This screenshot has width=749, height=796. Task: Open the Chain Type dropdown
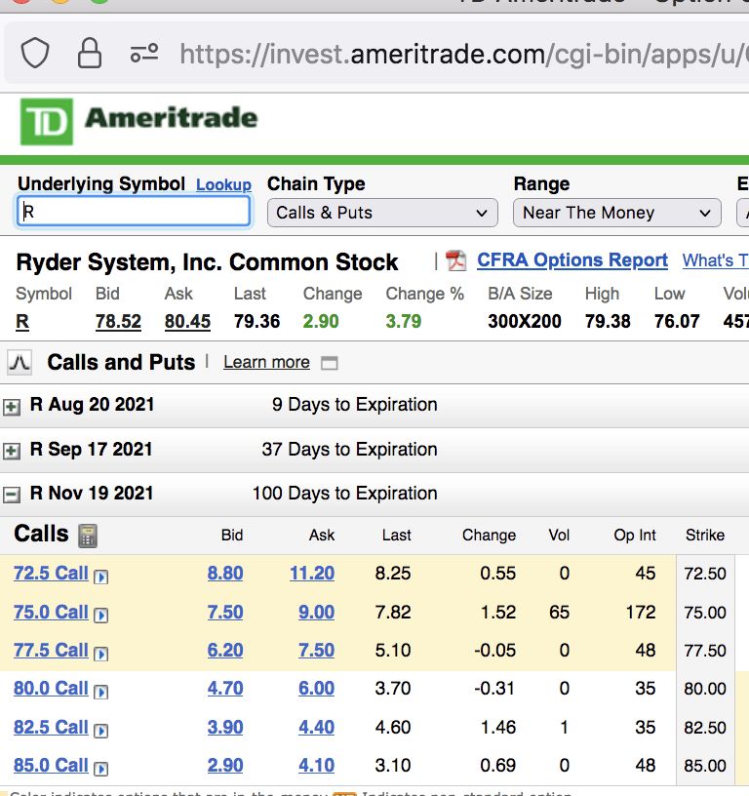coord(381,213)
